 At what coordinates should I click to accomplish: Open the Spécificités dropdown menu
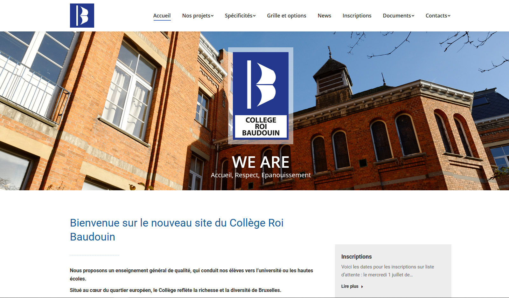point(240,16)
